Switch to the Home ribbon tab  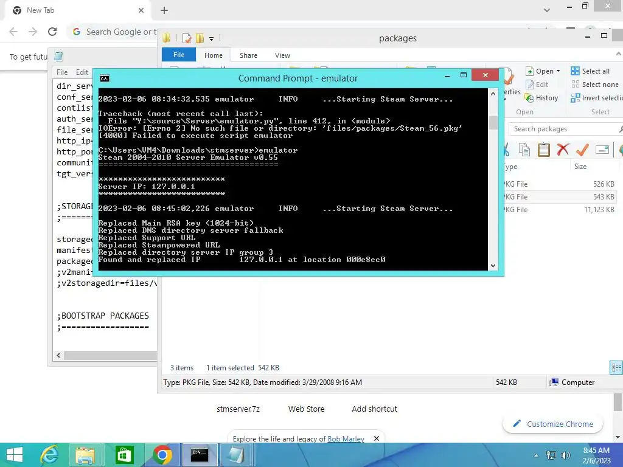coord(214,55)
